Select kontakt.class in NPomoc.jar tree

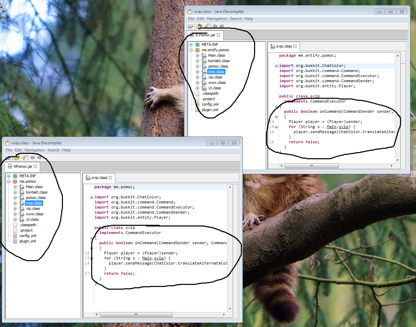[x=36, y=192]
